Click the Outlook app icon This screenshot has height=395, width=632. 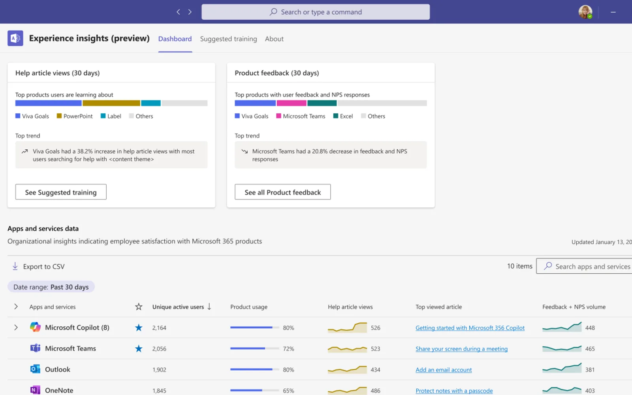point(35,369)
